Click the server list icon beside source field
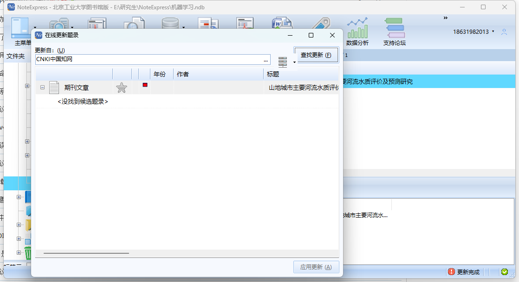The image size is (519, 282). (282, 62)
